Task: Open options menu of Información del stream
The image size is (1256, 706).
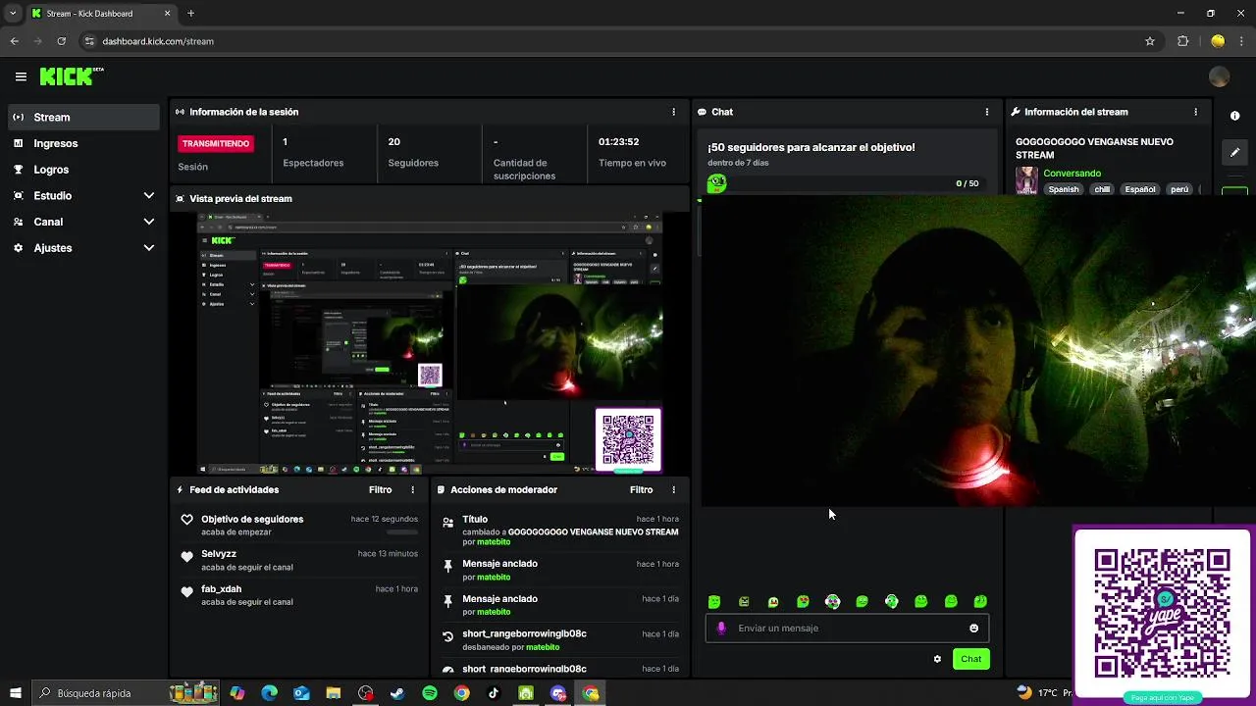Action: click(x=1195, y=112)
